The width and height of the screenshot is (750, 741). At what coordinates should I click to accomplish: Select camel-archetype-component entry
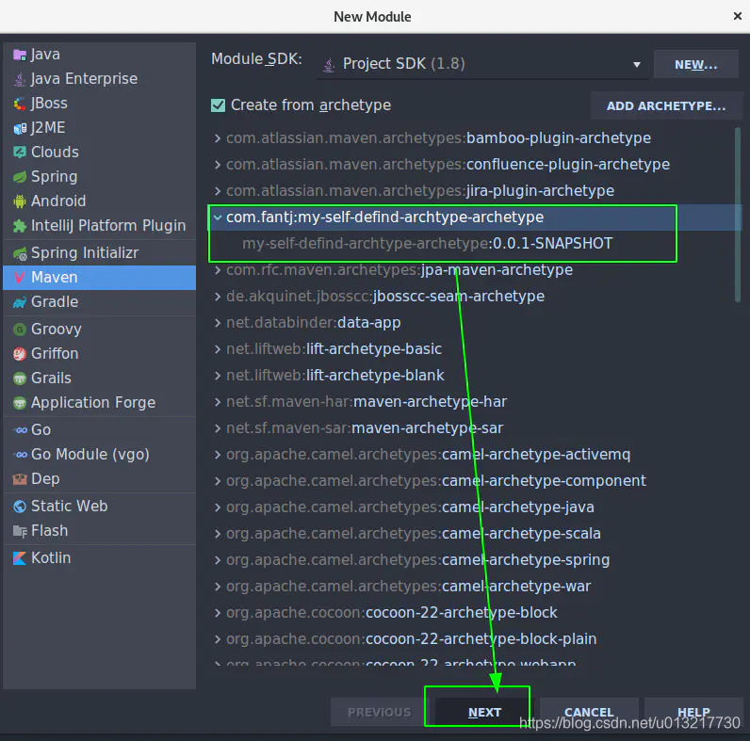pyautogui.click(x=474, y=481)
